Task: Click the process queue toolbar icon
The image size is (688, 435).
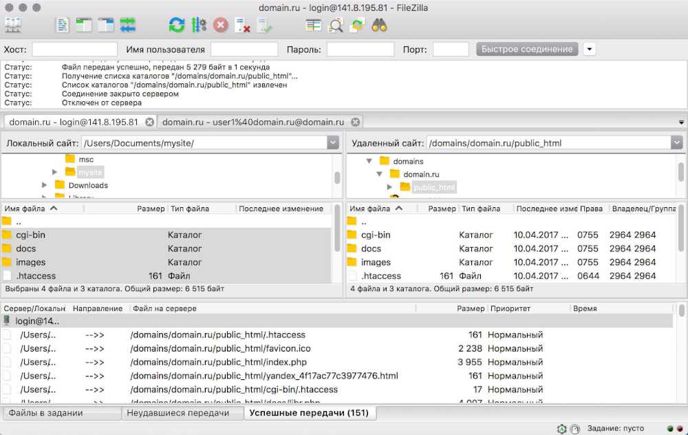Action: (x=199, y=25)
